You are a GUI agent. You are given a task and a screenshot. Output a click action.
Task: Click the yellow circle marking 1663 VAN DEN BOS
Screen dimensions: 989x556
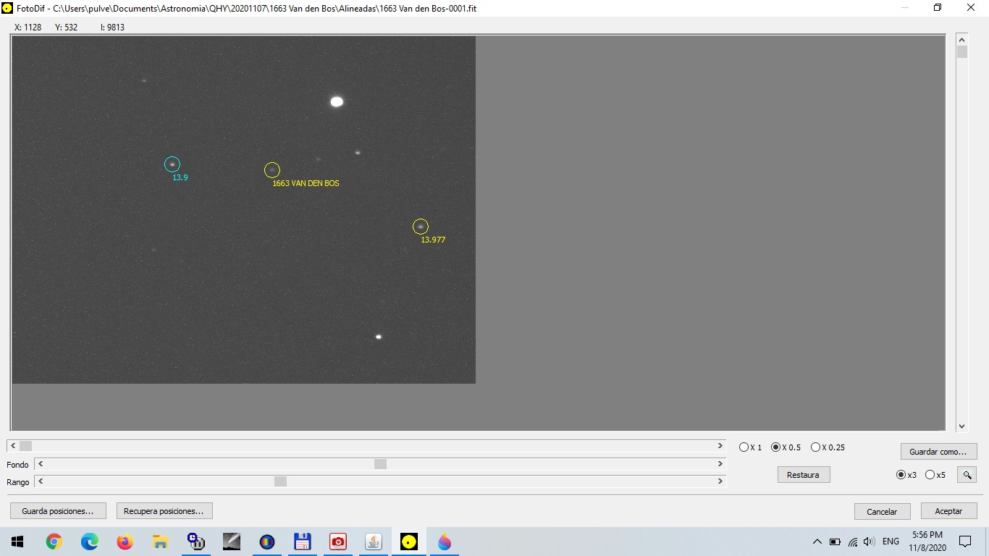coord(272,170)
